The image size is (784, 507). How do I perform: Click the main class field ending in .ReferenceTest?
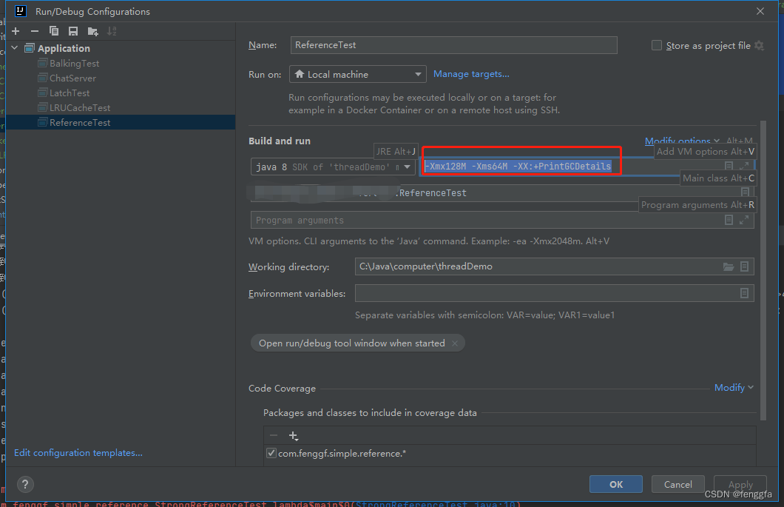(501, 192)
